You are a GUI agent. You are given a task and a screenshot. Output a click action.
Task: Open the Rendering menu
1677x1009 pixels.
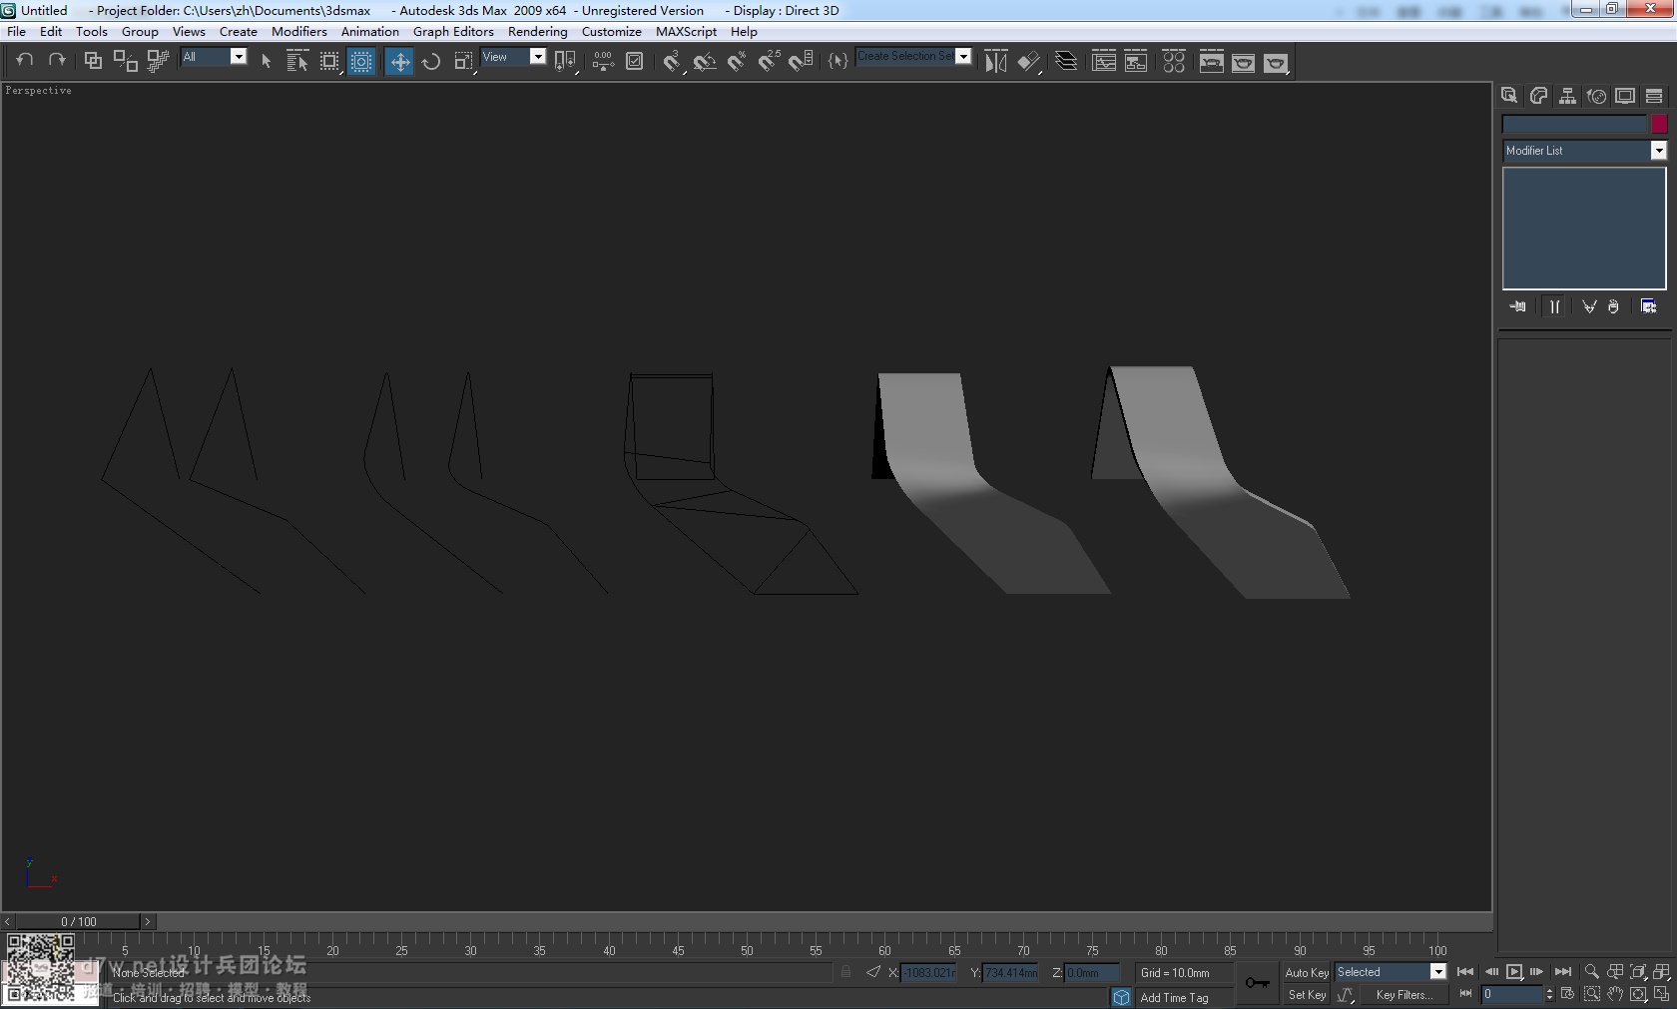(x=537, y=31)
